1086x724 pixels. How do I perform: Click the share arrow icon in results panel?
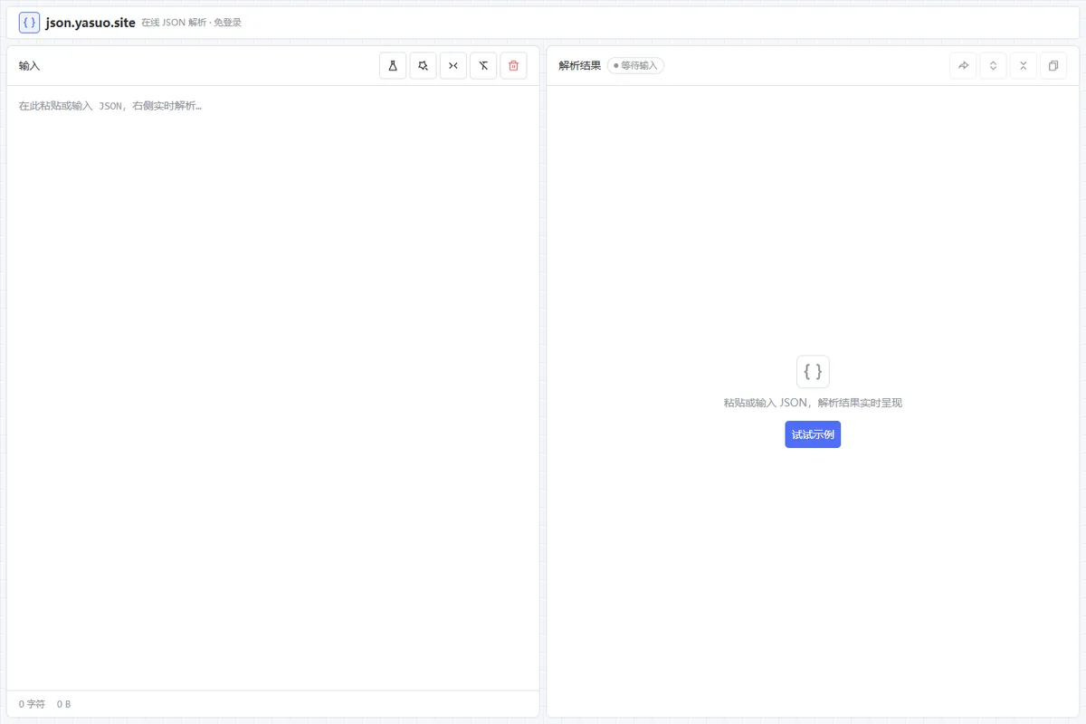(x=963, y=66)
